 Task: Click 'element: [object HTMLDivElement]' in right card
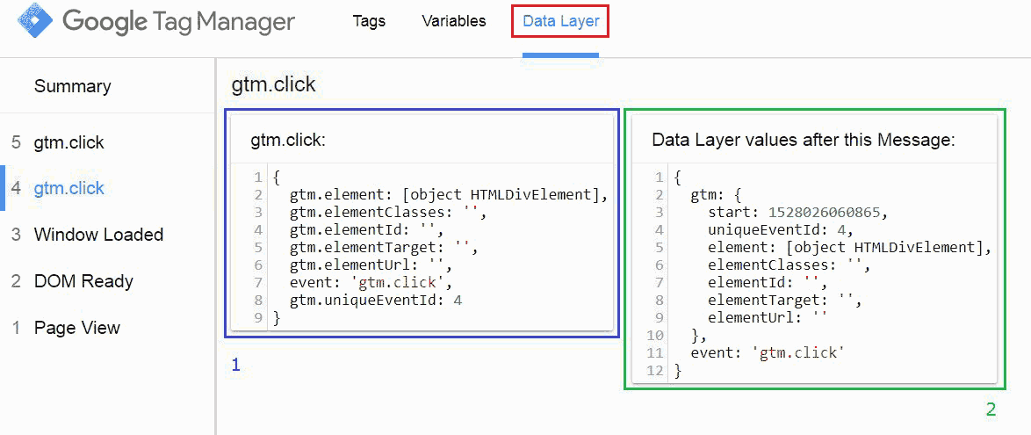point(849,248)
